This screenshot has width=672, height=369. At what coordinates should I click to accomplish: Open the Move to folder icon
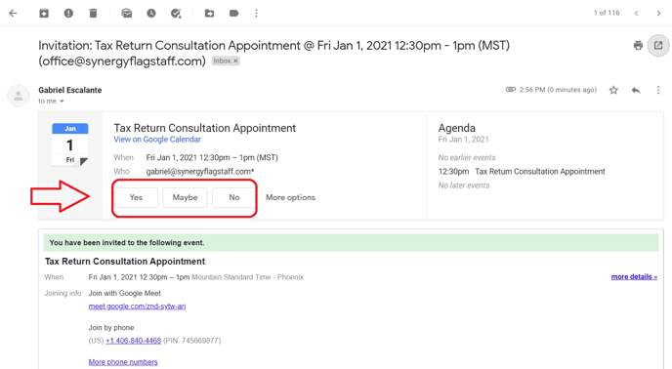[x=210, y=14]
